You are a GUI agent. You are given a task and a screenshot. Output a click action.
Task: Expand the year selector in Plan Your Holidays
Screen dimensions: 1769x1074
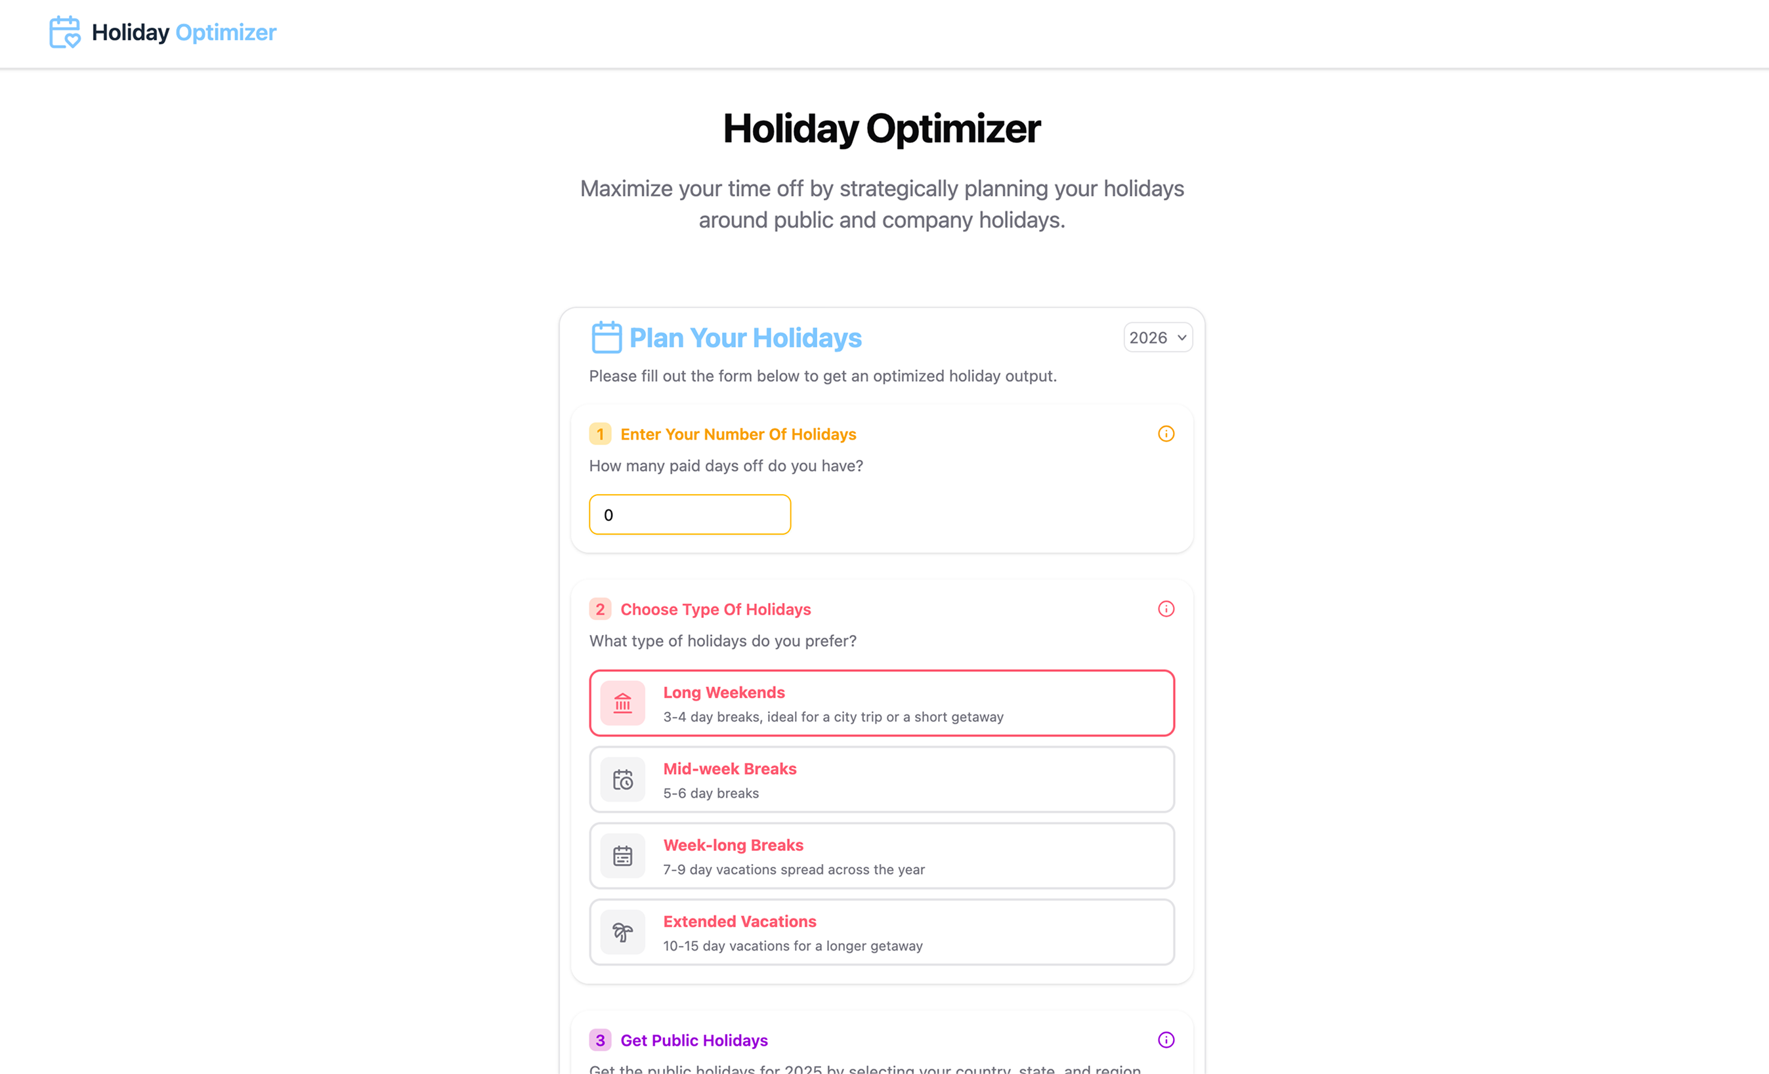tap(1157, 337)
